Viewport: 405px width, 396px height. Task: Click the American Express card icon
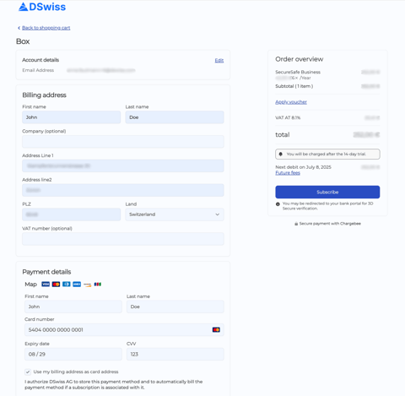[x=77, y=285]
